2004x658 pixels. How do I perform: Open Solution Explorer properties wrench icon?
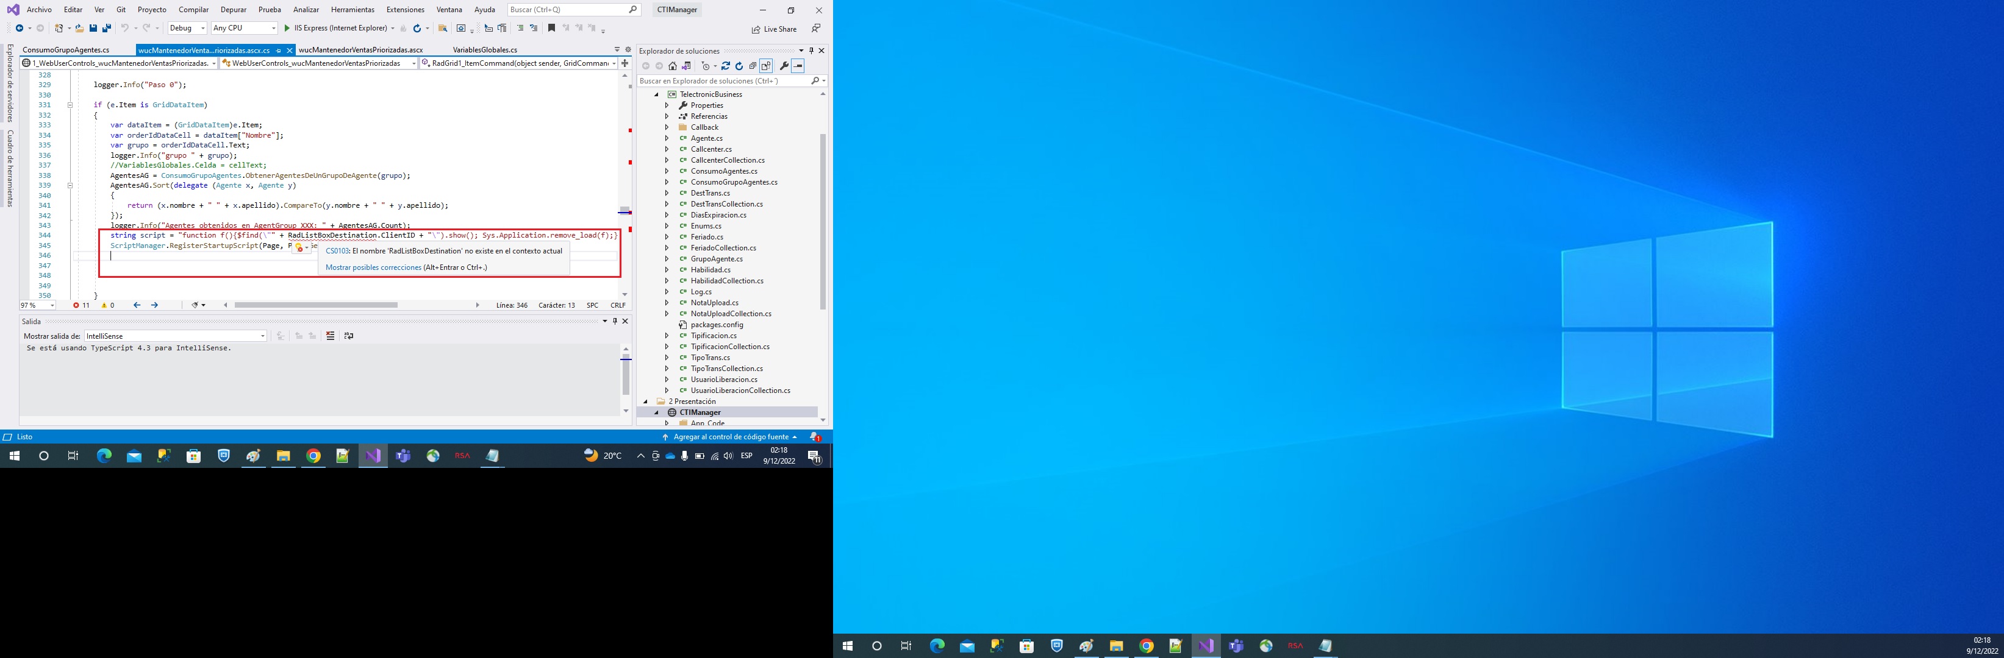coord(784,66)
